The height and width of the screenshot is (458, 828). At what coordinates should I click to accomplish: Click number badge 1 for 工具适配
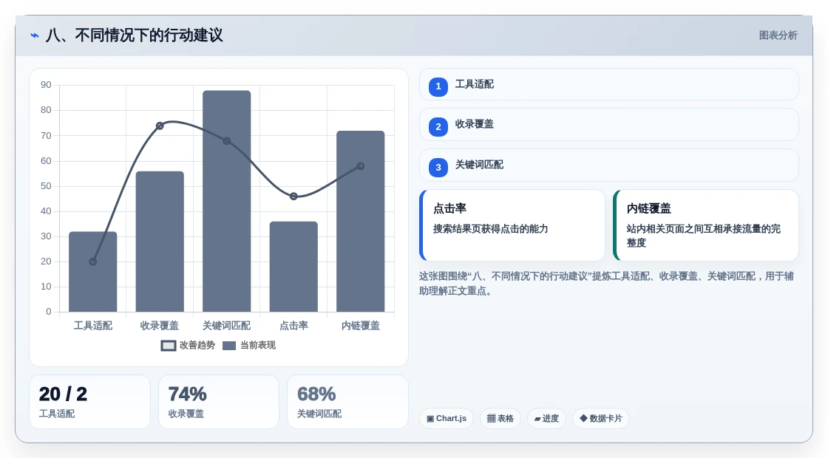coord(438,86)
